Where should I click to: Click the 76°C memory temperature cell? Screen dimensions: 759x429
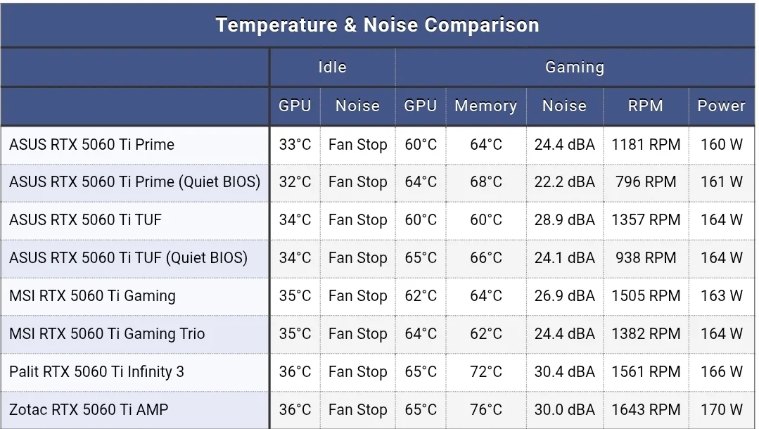[486, 410]
